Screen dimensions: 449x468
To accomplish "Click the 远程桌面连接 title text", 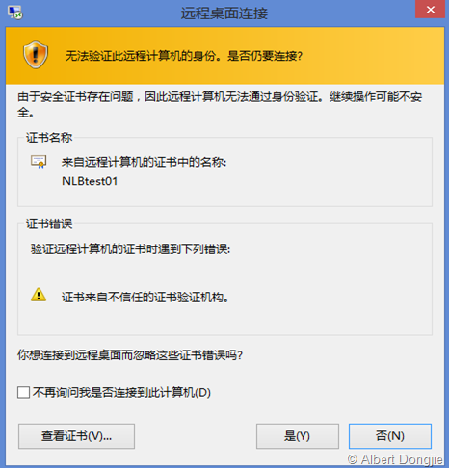I will coord(224,13).
